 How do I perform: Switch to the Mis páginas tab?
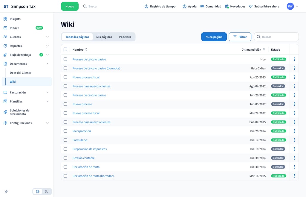(104, 37)
